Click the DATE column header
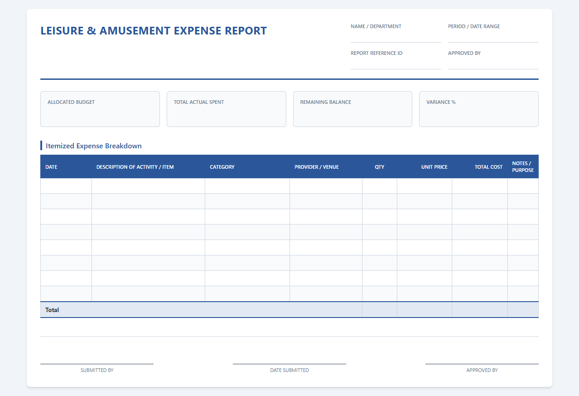This screenshot has height=396, width=579. click(x=66, y=167)
